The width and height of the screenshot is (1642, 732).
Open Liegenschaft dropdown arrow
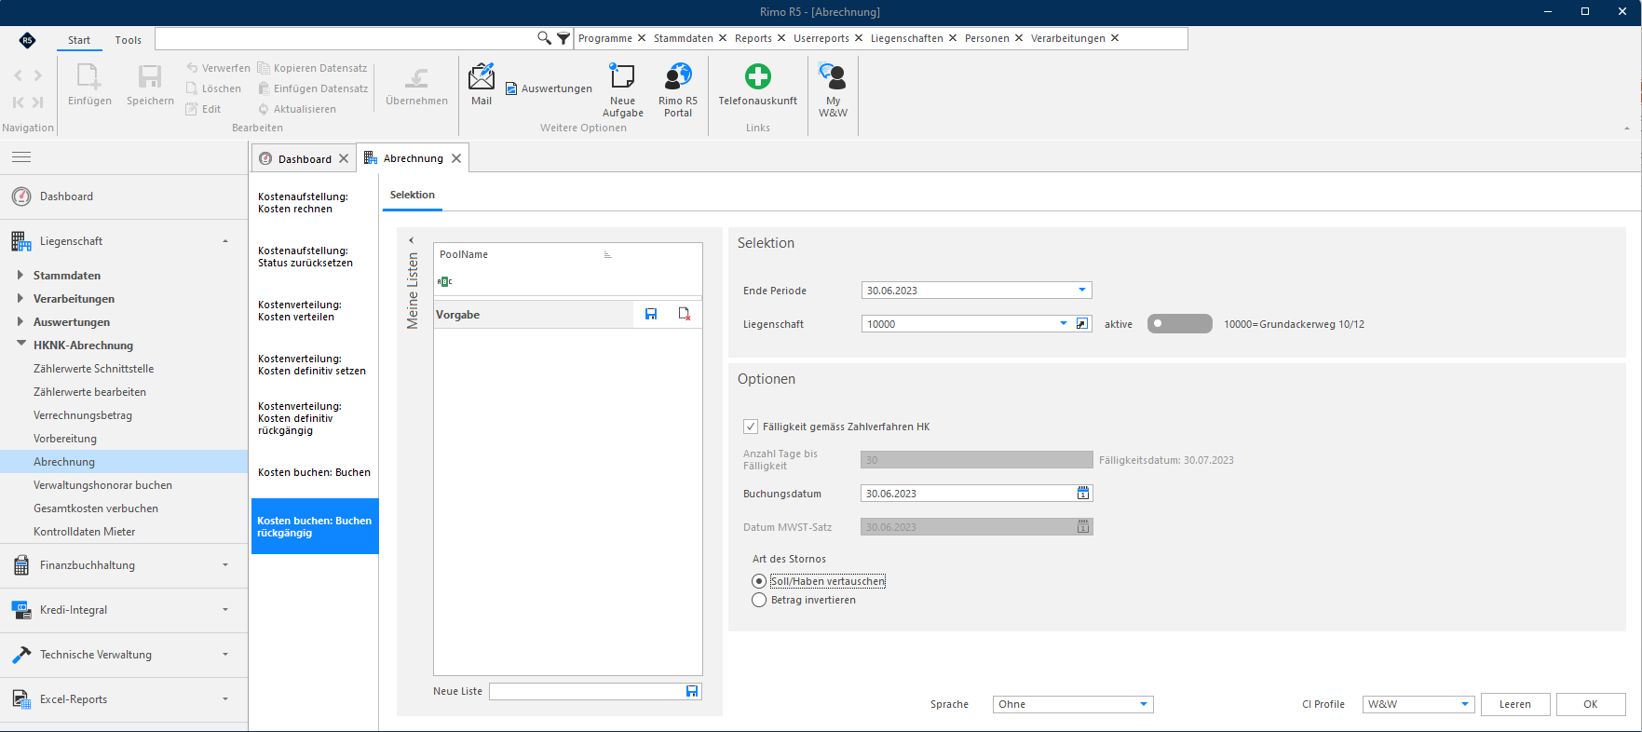pos(1064,324)
